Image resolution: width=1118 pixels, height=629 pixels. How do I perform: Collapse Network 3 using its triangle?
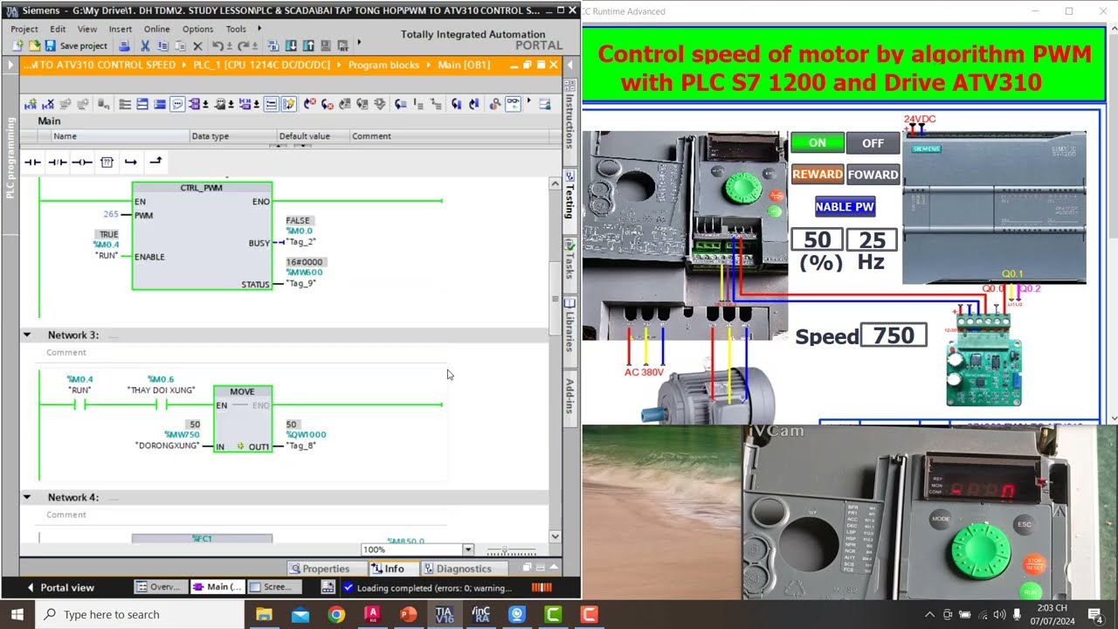pyautogui.click(x=26, y=335)
